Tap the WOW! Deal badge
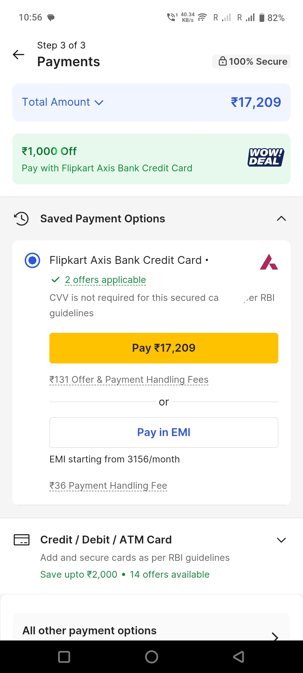This screenshot has width=303, height=673. pos(265,157)
